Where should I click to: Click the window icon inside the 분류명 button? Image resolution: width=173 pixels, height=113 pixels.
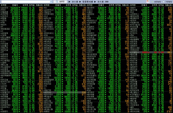pos(57,1)
